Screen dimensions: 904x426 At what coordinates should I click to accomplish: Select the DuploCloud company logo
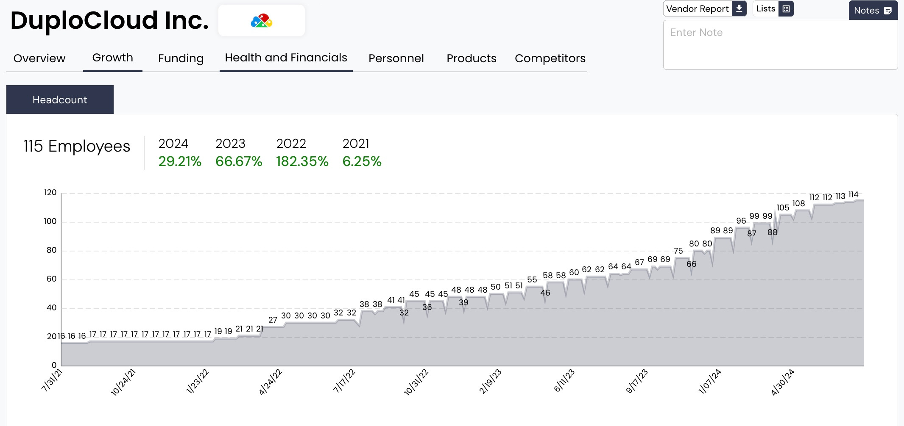point(261,20)
